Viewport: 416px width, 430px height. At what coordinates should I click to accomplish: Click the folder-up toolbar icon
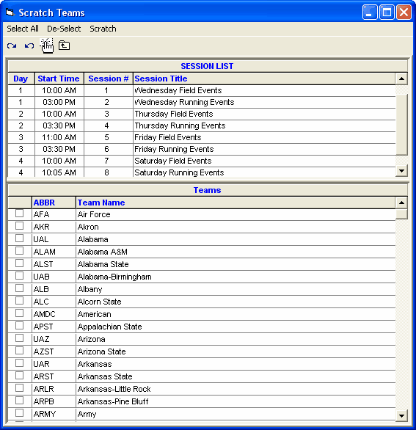click(x=64, y=45)
